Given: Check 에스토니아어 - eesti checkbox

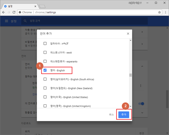Looking at the screenshot, I should (x=45, y=52).
